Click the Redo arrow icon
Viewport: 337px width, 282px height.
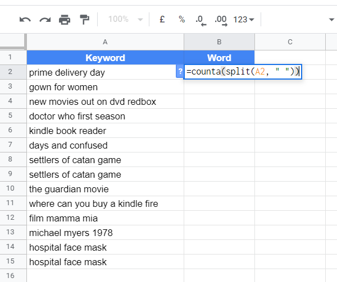coord(45,20)
